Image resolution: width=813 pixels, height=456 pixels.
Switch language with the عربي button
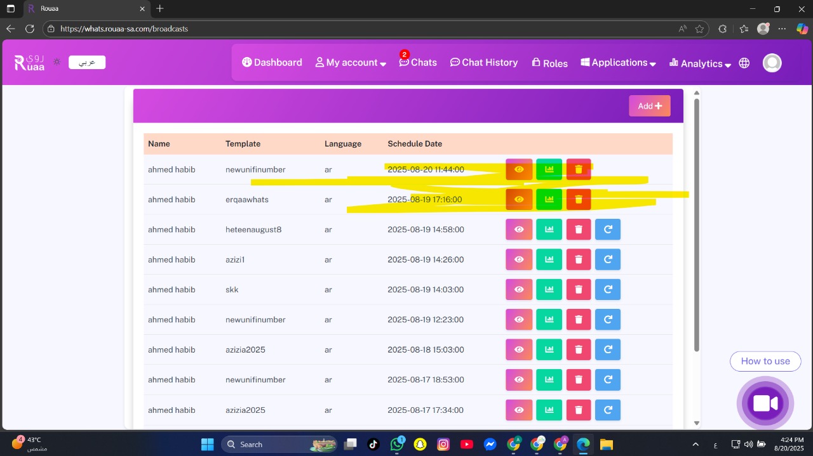pos(87,62)
